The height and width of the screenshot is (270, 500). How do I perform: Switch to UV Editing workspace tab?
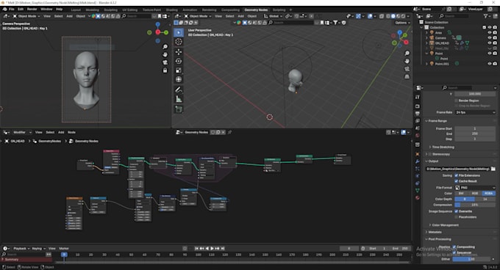pos(130,10)
